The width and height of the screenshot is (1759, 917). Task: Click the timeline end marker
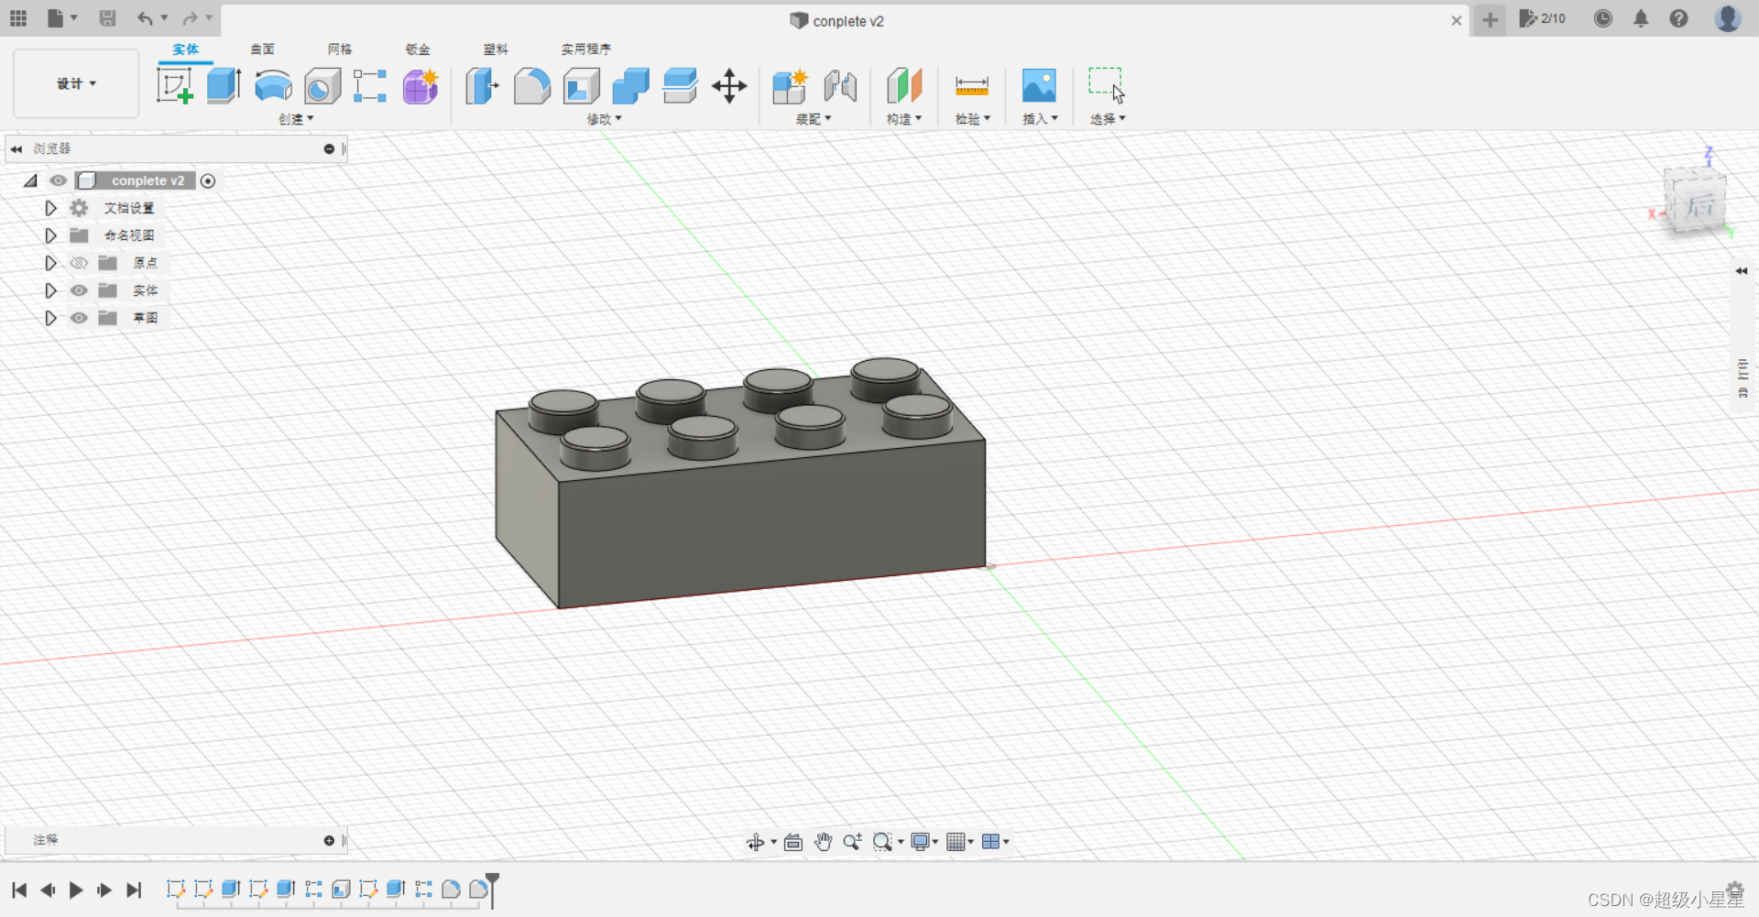point(492,890)
